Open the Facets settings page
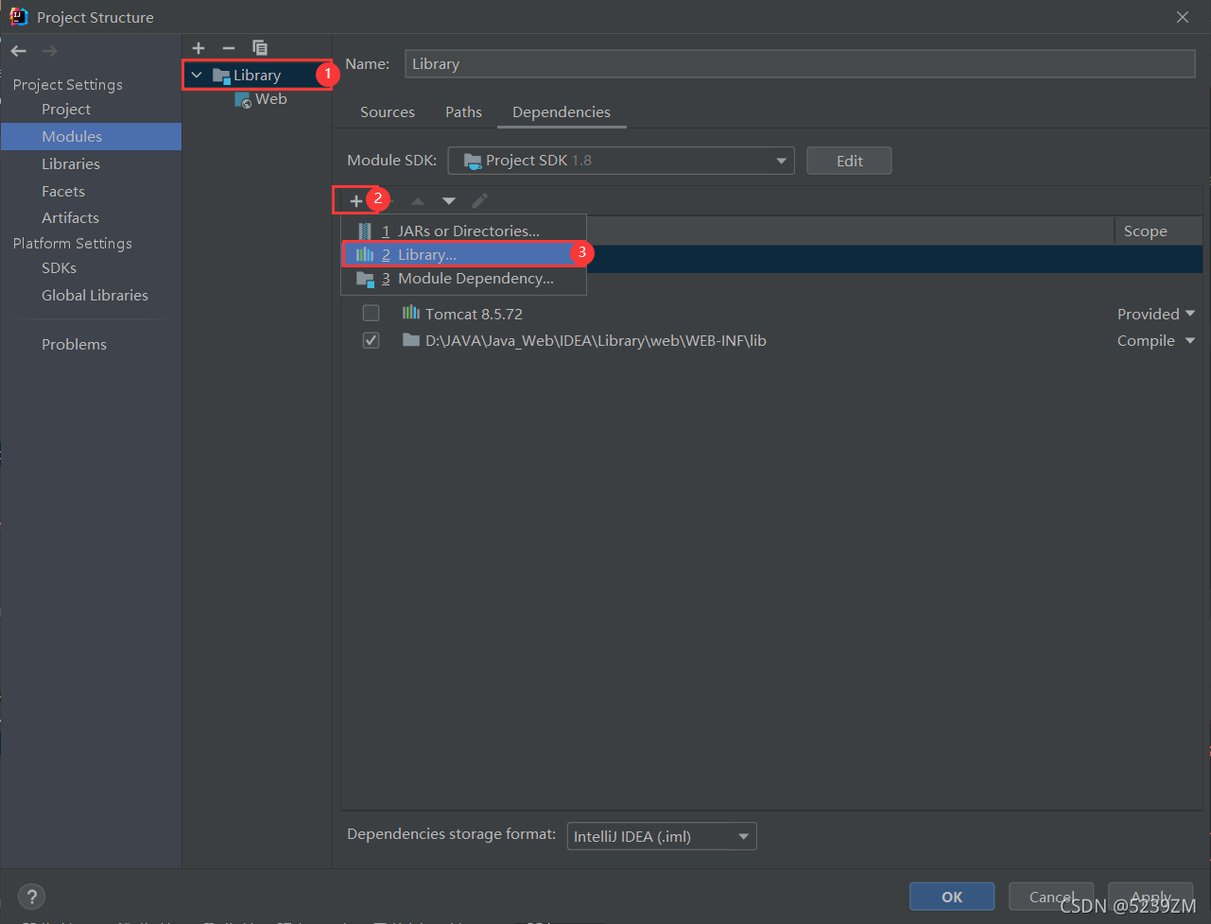Screen dimensions: 1211x924 coord(63,191)
